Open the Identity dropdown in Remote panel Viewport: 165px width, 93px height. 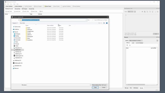click(136, 41)
